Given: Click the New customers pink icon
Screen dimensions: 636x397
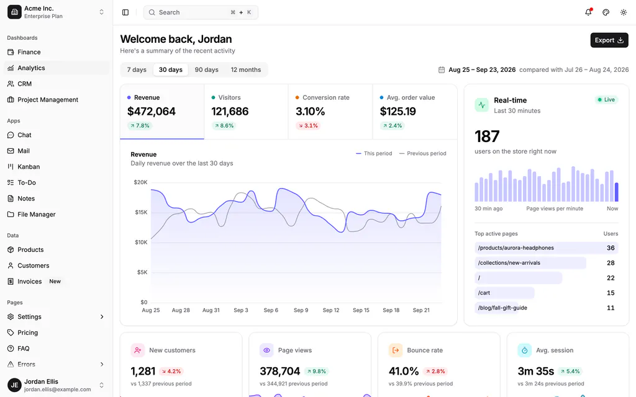Looking at the screenshot, I should click(x=138, y=350).
